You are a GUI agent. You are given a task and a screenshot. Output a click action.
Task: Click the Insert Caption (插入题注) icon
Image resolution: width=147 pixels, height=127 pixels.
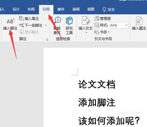click(x=139, y=21)
